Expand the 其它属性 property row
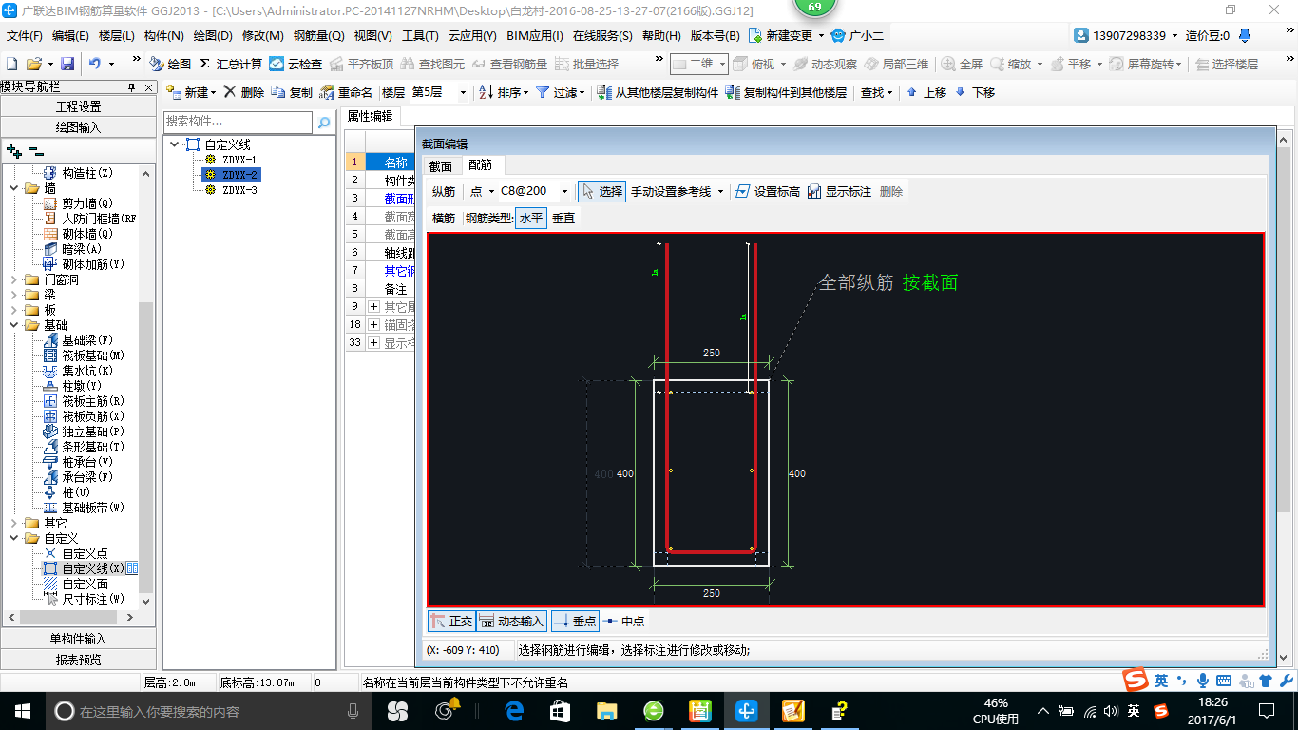The width and height of the screenshot is (1298, 730). point(374,306)
